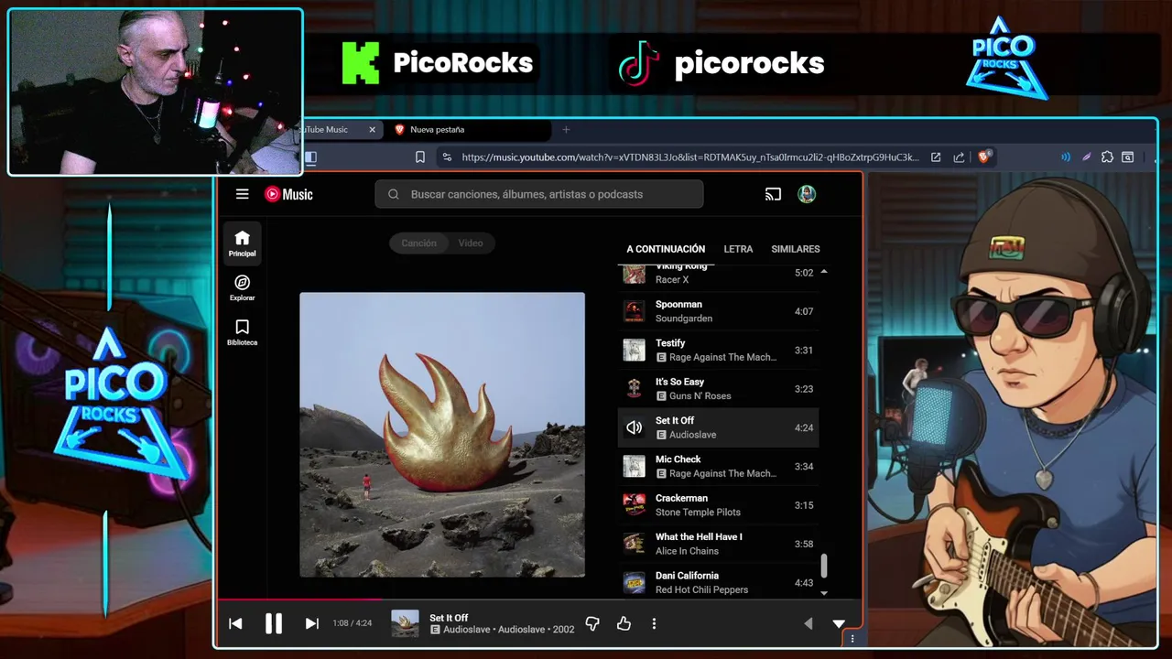Select the A CONTINUACIÓN tab

click(x=666, y=249)
